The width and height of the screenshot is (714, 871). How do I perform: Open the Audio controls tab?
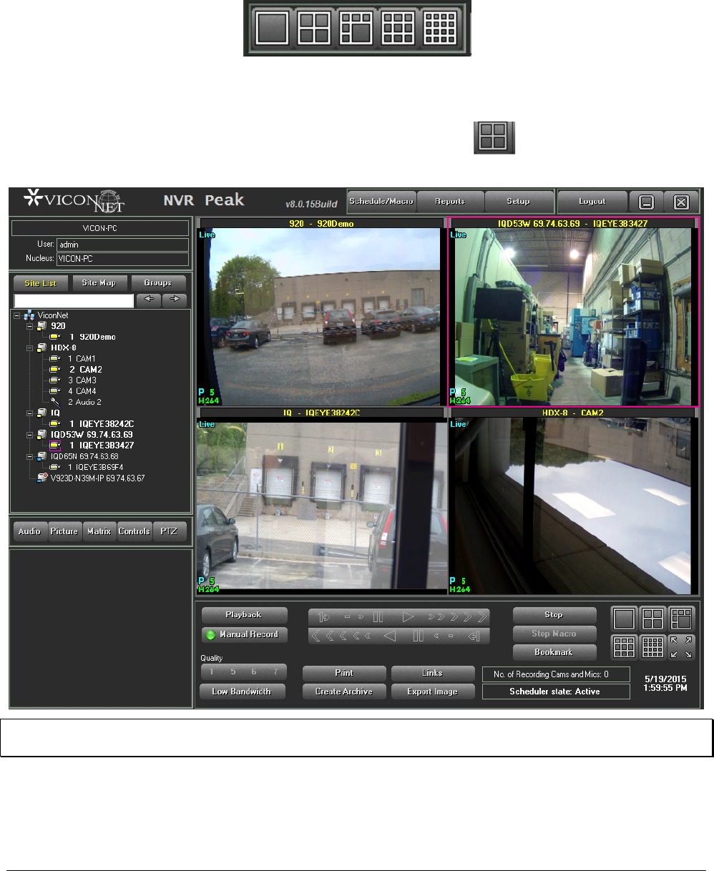29,531
